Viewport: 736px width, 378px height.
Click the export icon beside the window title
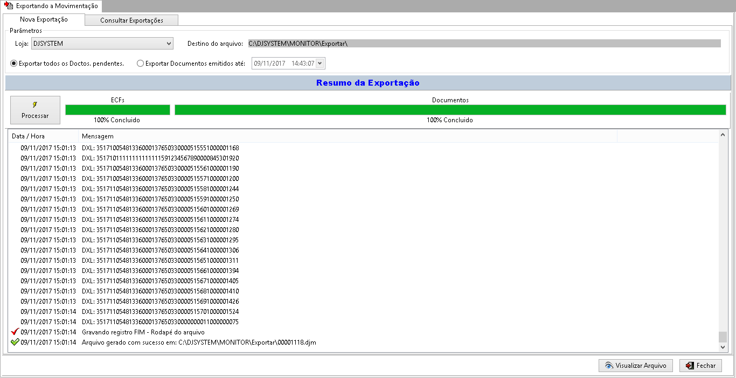(x=9, y=6)
